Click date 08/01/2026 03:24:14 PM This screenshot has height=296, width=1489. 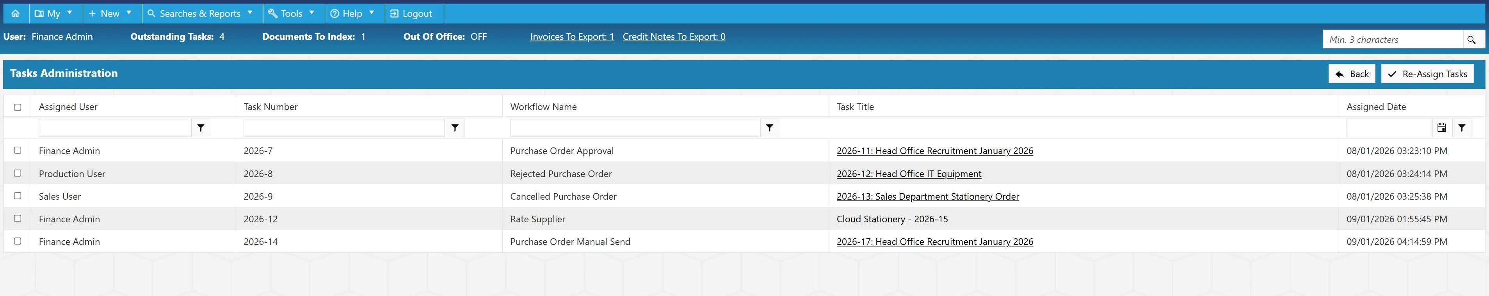(x=1396, y=174)
